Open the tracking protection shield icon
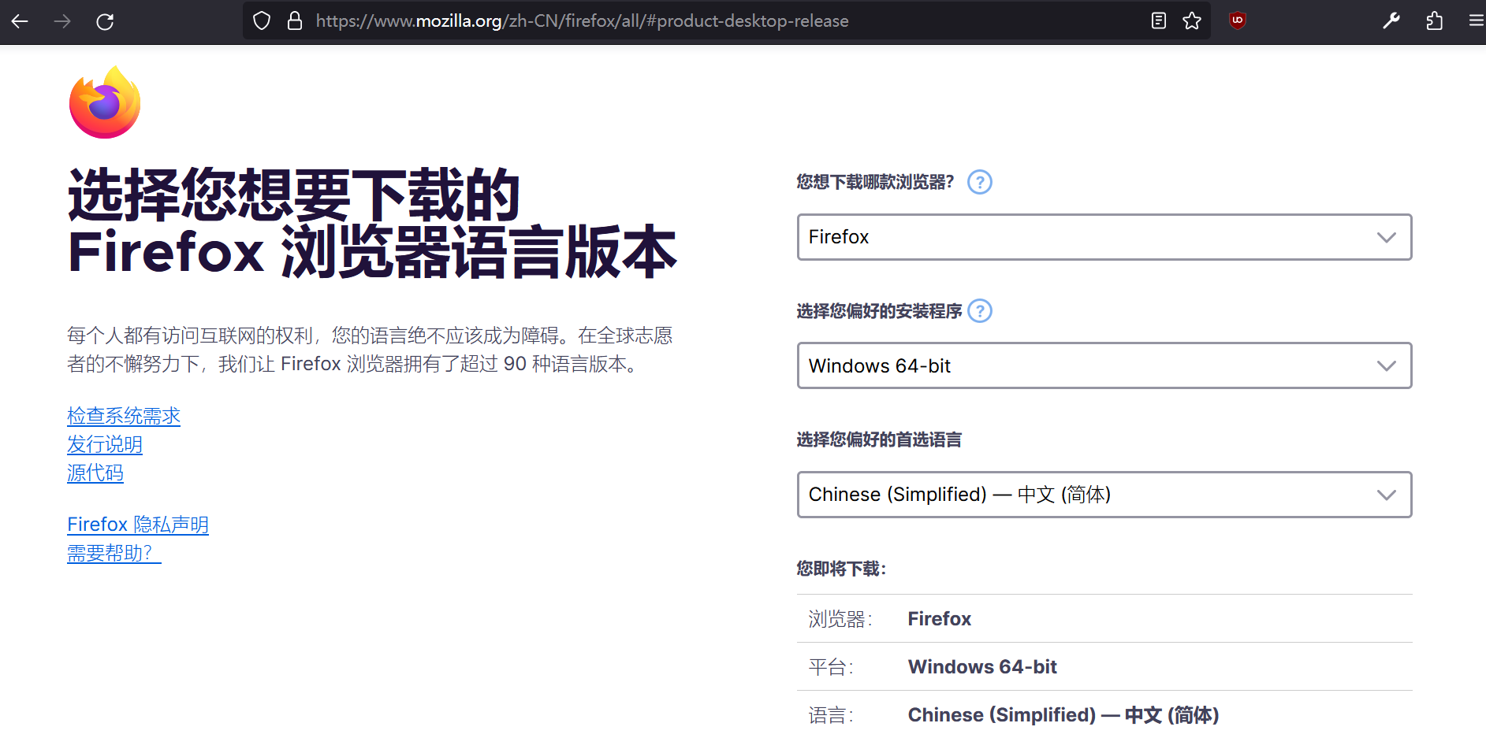 click(x=262, y=21)
